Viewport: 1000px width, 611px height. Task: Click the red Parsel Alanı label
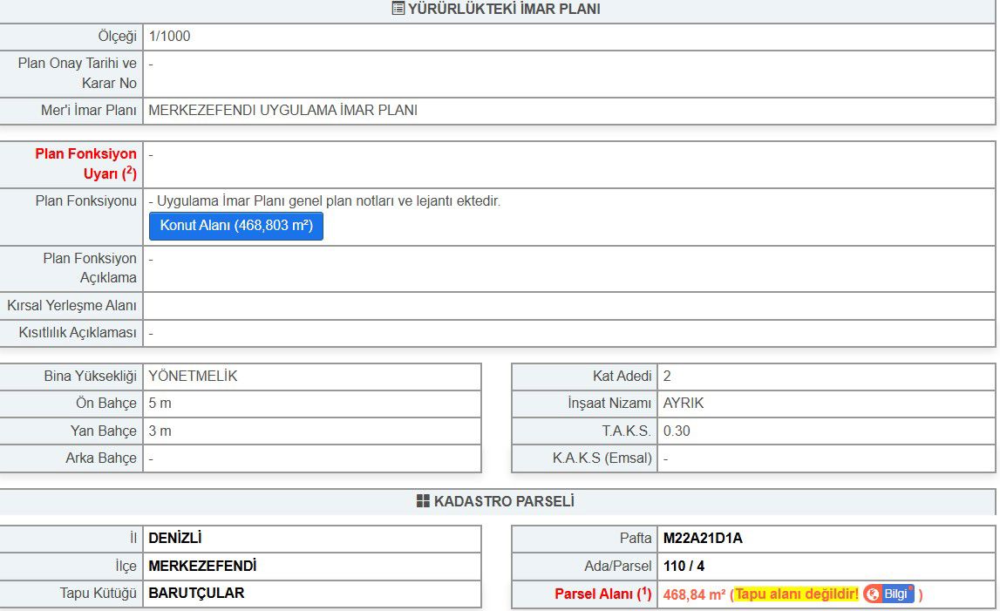point(602,594)
